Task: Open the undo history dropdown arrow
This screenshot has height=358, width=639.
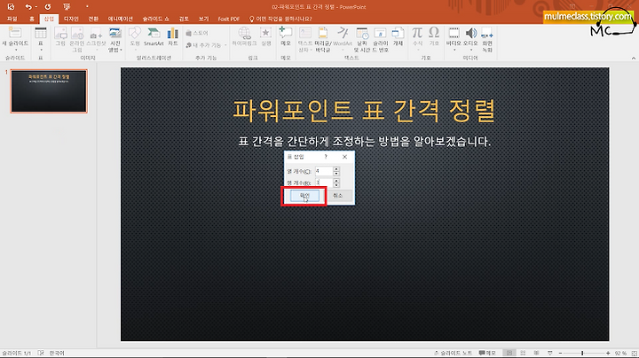Action: 36,7
